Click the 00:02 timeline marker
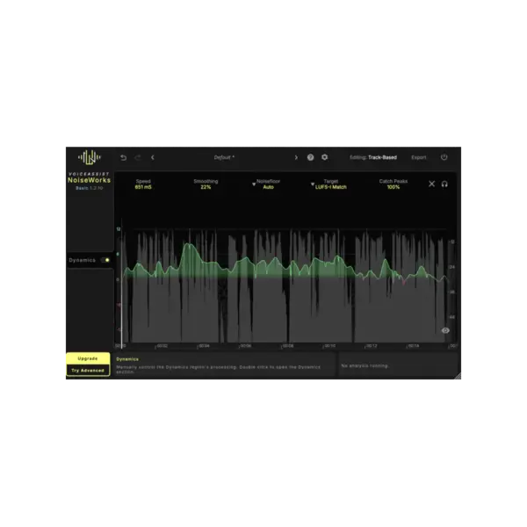This screenshot has width=527, height=527. click(162, 346)
